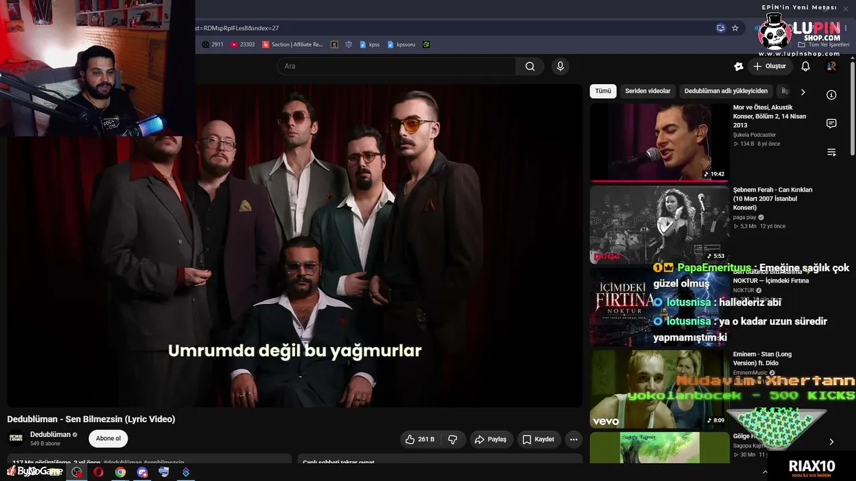Open the kpss bookmark

(x=369, y=45)
